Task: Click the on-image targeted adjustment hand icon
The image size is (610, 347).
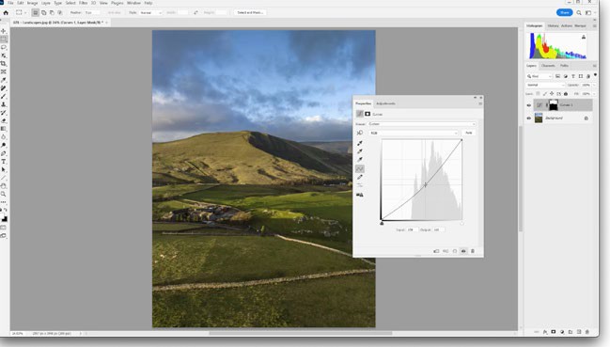Action: (x=360, y=133)
